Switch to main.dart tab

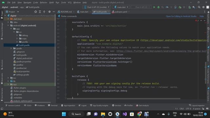pyautogui.click(x=84, y=12)
